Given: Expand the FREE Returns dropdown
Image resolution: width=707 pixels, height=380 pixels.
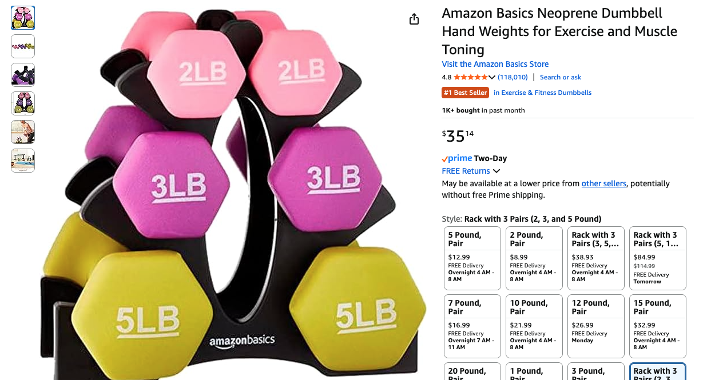Looking at the screenshot, I should [x=497, y=171].
